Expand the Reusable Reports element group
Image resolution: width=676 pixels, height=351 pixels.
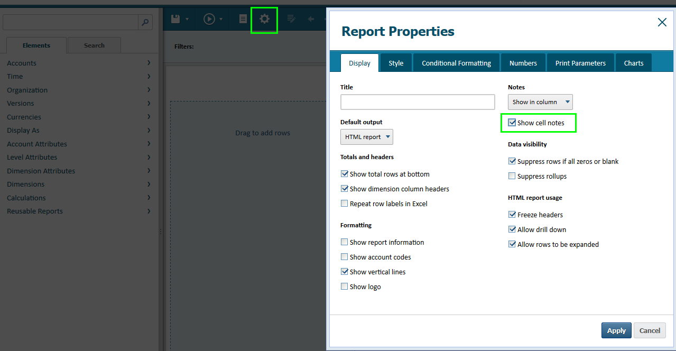point(79,211)
